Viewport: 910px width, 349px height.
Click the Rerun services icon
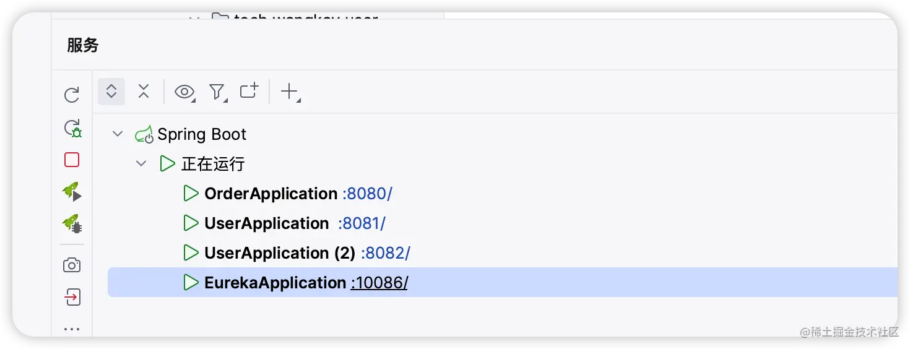[x=72, y=95]
